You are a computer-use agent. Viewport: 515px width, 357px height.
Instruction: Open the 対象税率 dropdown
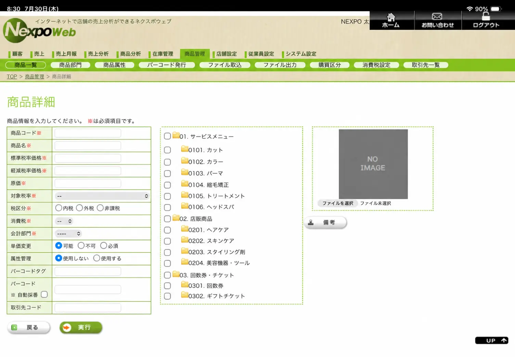click(x=102, y=196)
